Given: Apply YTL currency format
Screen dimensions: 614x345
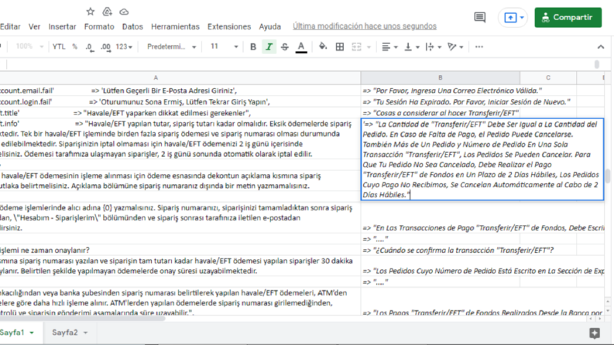Looking at the screenshot, I should (59, 46).
